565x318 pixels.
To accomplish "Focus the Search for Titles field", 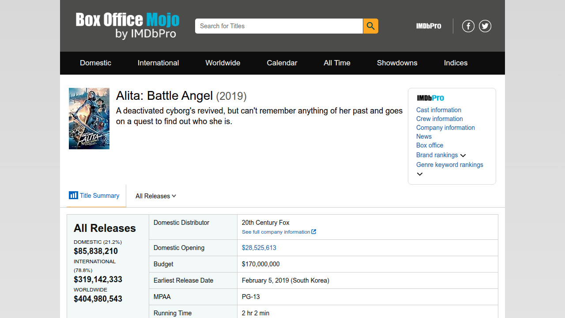I will (x=279, y=26).
